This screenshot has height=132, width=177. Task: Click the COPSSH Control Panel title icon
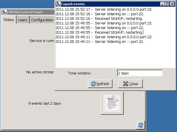coord(4,12)
